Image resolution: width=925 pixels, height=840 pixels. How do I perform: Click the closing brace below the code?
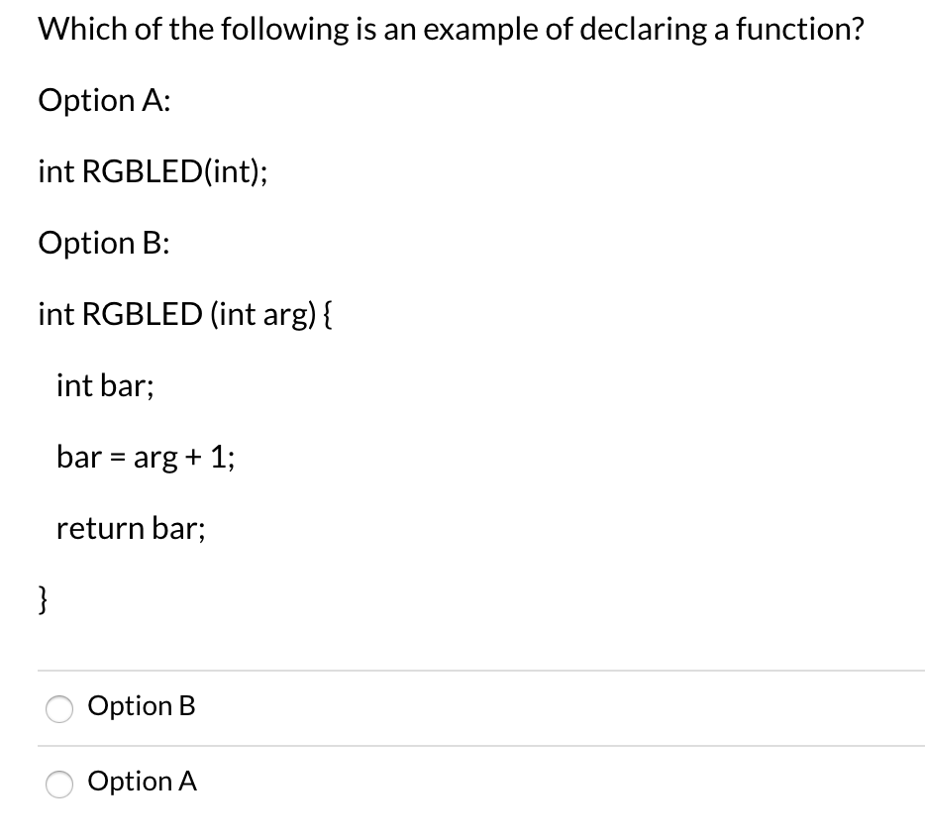42,599
